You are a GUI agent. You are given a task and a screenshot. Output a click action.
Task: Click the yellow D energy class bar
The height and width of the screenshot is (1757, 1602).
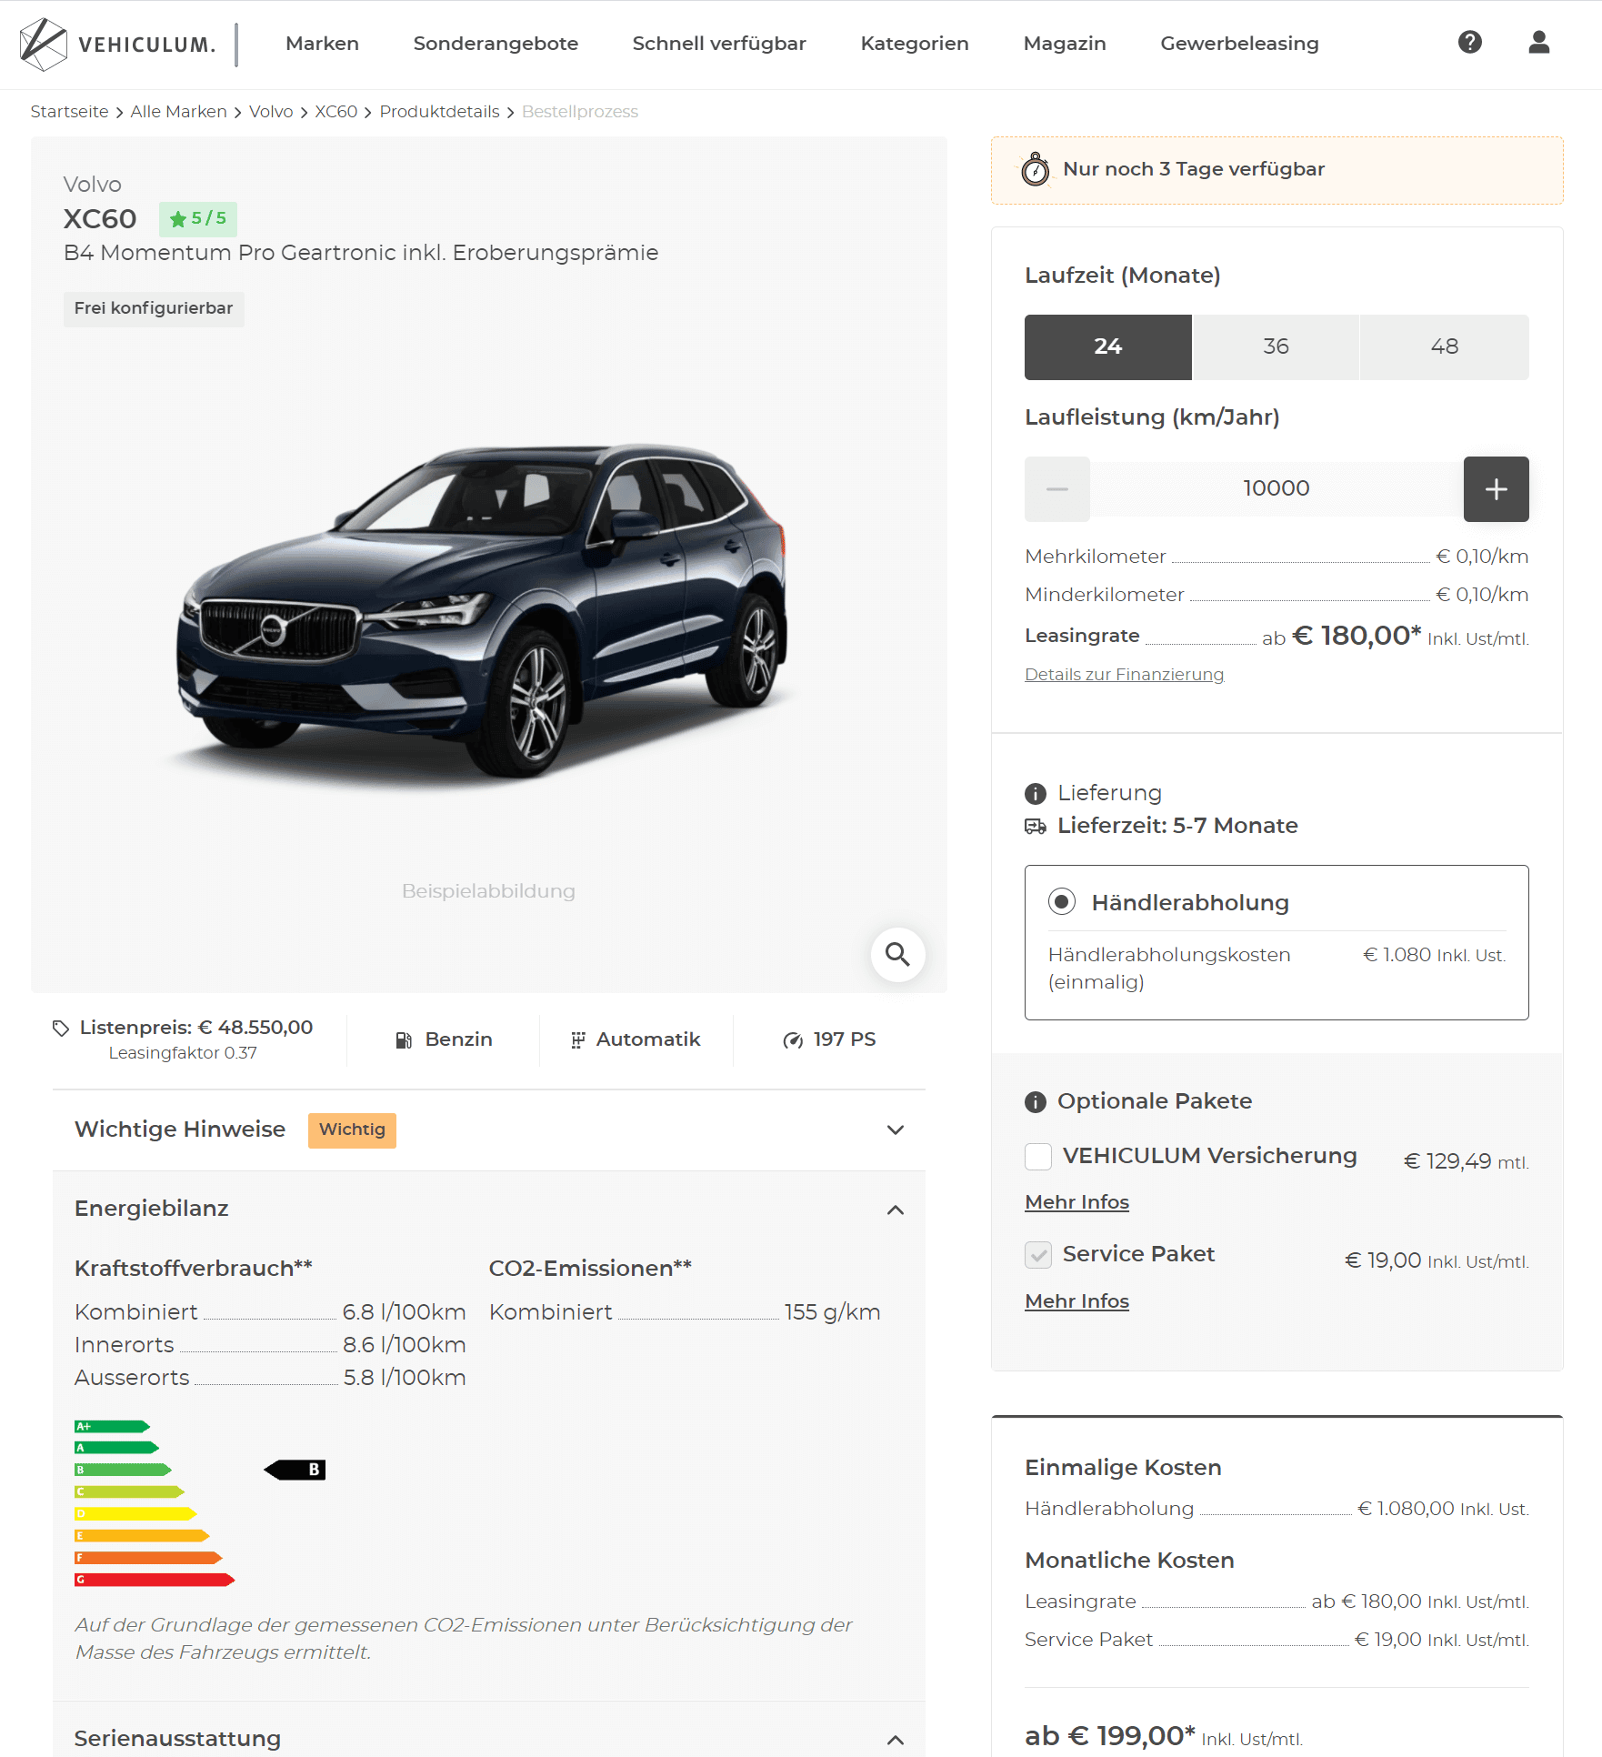135,1514
